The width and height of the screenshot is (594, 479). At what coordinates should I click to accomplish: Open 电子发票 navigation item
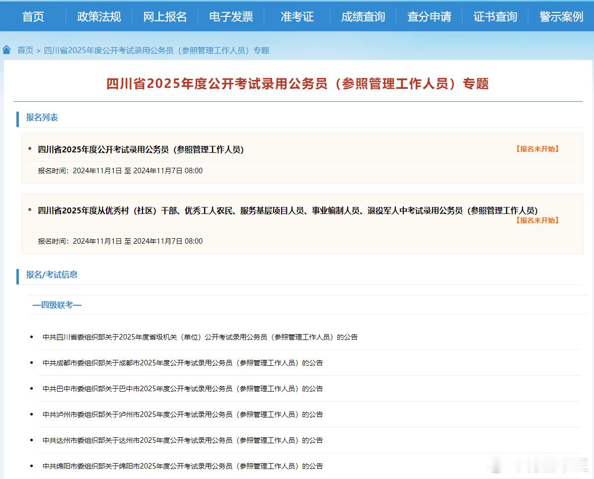[231, 17]
